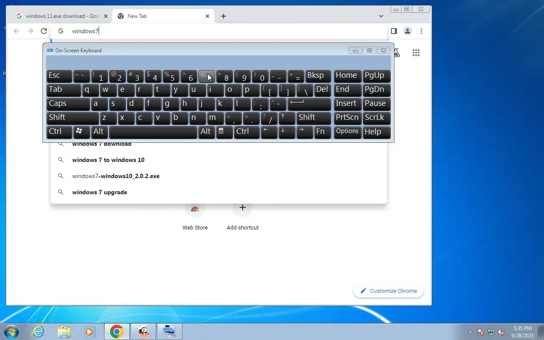Click the address bar containing windows7

219,31
